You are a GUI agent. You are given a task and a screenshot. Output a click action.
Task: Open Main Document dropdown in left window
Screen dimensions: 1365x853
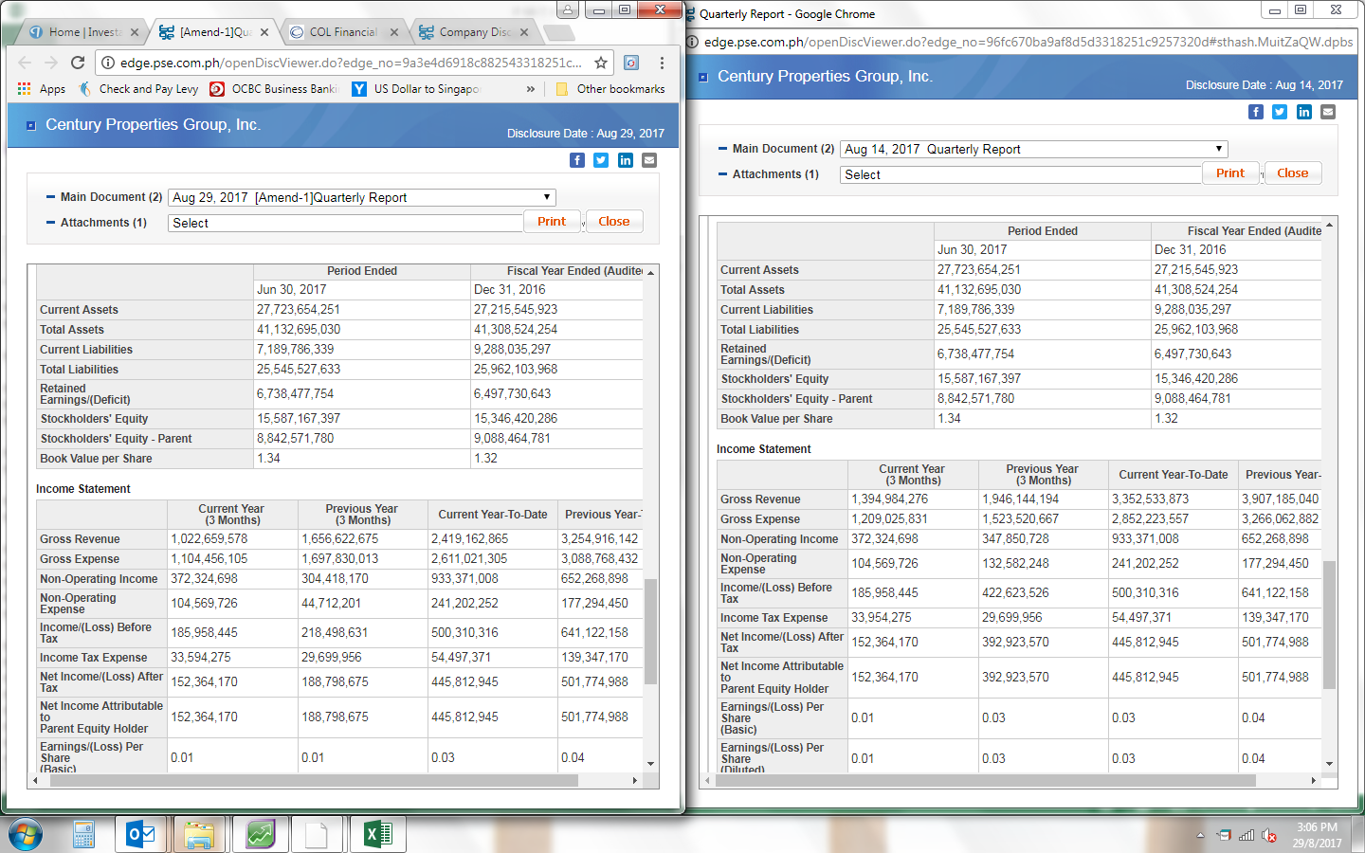[362, 197]
